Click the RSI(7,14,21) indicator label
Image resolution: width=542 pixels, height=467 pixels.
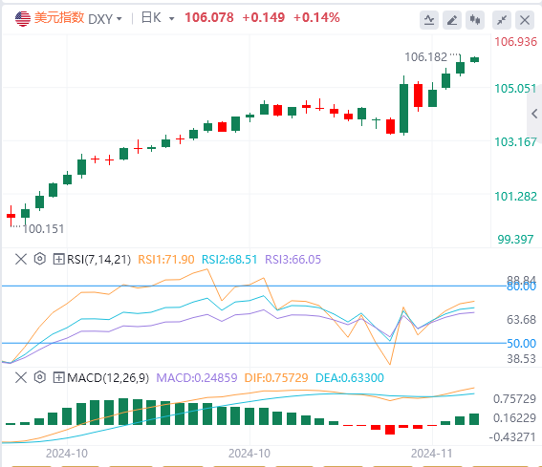tap(98, 259)
